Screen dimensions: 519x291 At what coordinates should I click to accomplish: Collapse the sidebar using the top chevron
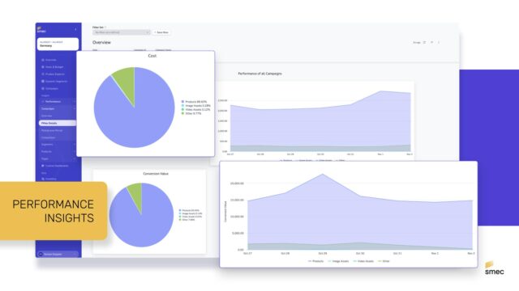[x=75, y=30]
